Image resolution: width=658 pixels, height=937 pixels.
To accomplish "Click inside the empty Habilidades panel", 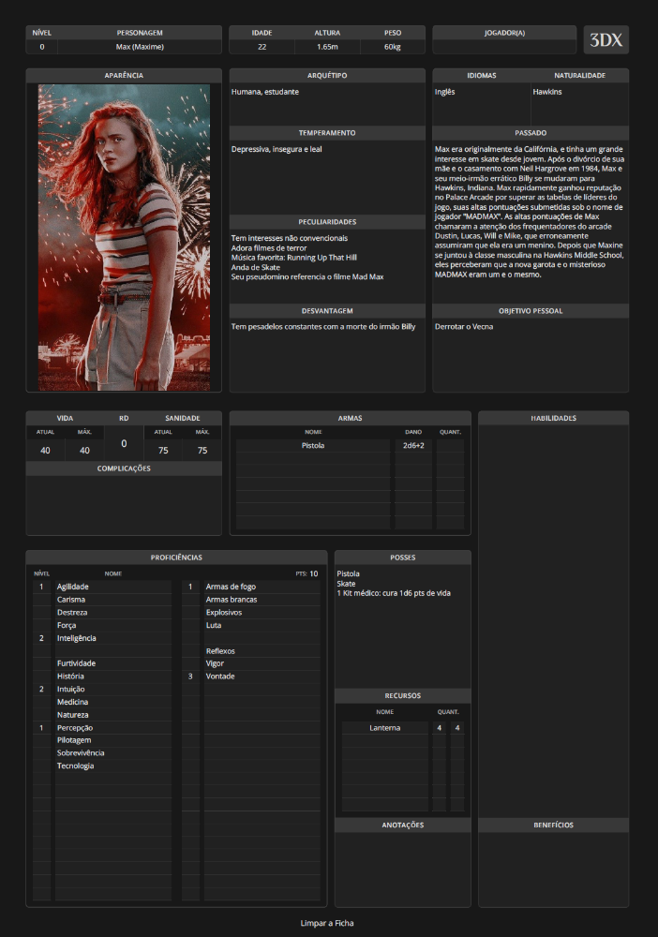I will click(x=553, y=618).
